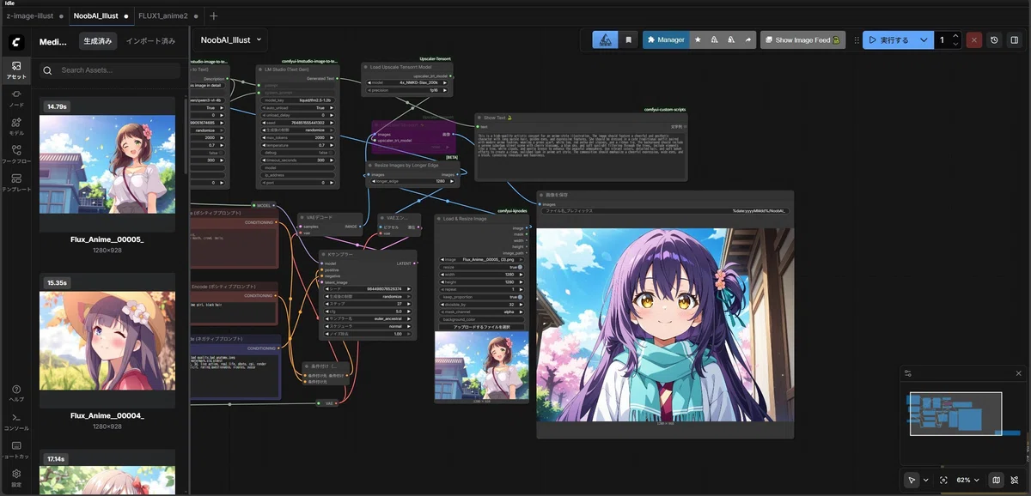Grab the toolbar drag handle dots
Image resolution: width=1031 pixels, height=496 pixels.
(857, 39)
